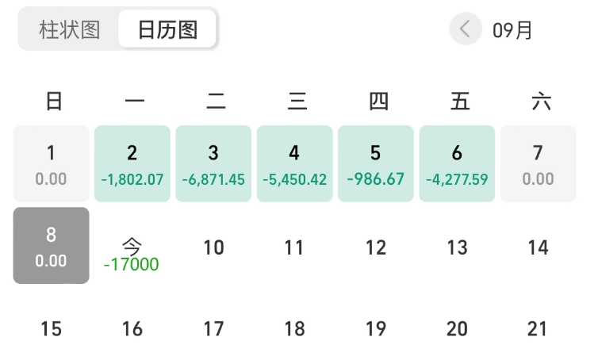Select date 17 in calendar
The image size is (598, 360).
coord(213,329)
